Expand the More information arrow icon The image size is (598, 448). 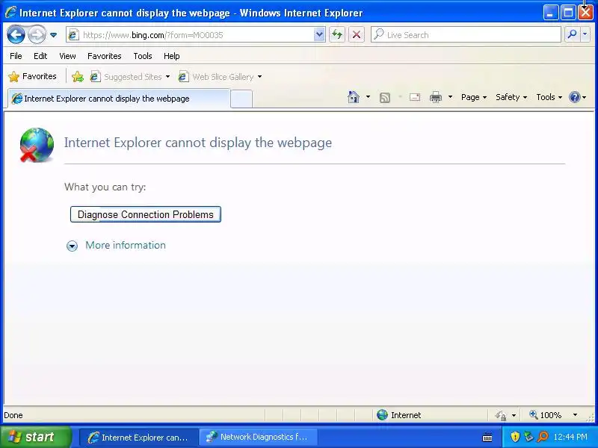tap(72, 246)
